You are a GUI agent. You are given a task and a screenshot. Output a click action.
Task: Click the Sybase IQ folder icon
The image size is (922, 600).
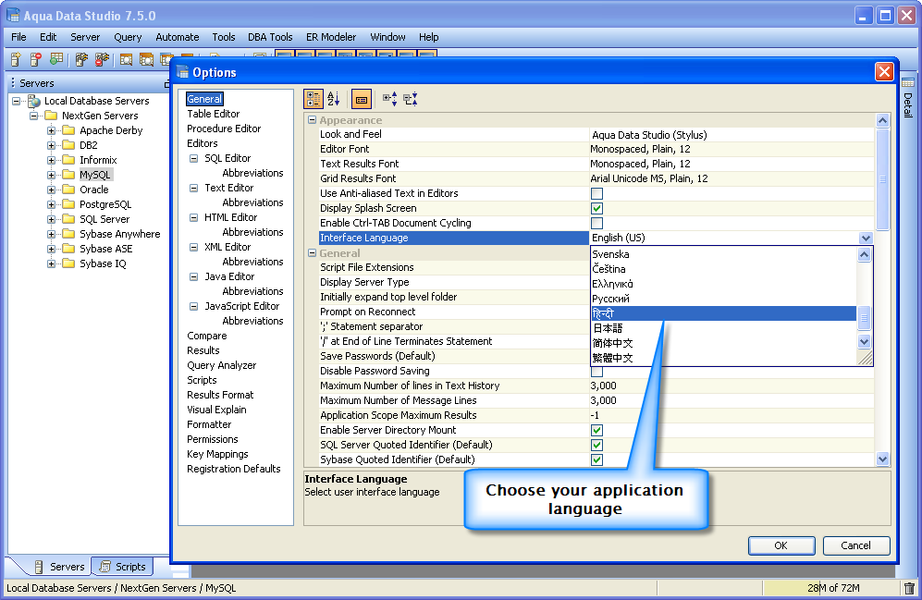pos(68,263)
